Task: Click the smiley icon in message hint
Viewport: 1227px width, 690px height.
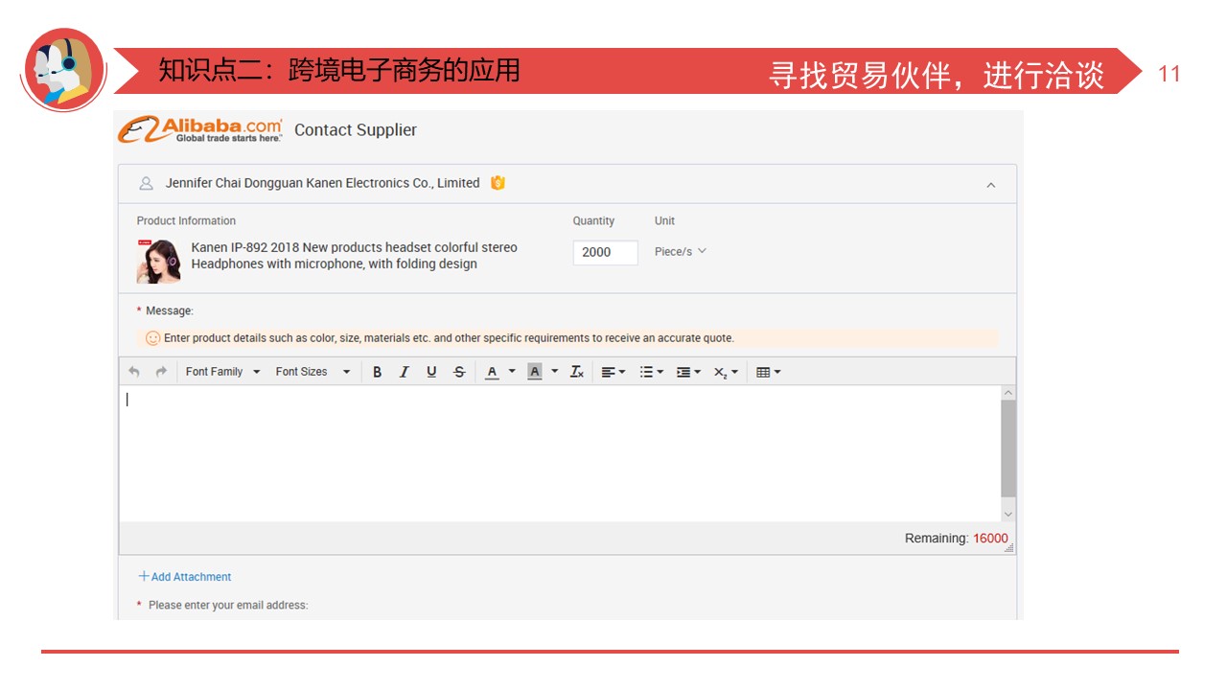Action: tap(152, 338)
